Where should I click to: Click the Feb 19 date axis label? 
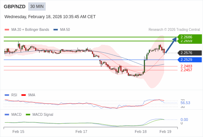click(165, 132)
